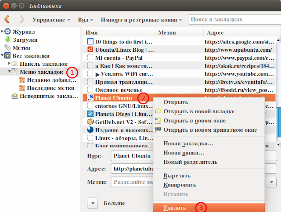Click scrollbar down arrow of bookmark list
The width and height of the screenshot is (281, 212).
[x=278, y=144]
